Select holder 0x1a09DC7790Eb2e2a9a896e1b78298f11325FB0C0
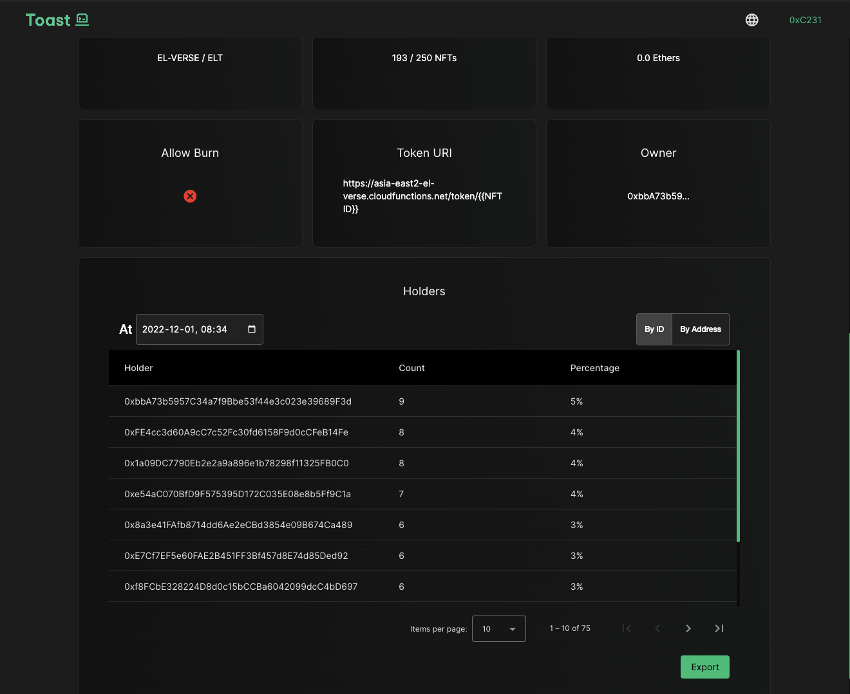Image resolution: width=850 pixels, height=694 pixels. pyautogui.click(x=236, y=463)
